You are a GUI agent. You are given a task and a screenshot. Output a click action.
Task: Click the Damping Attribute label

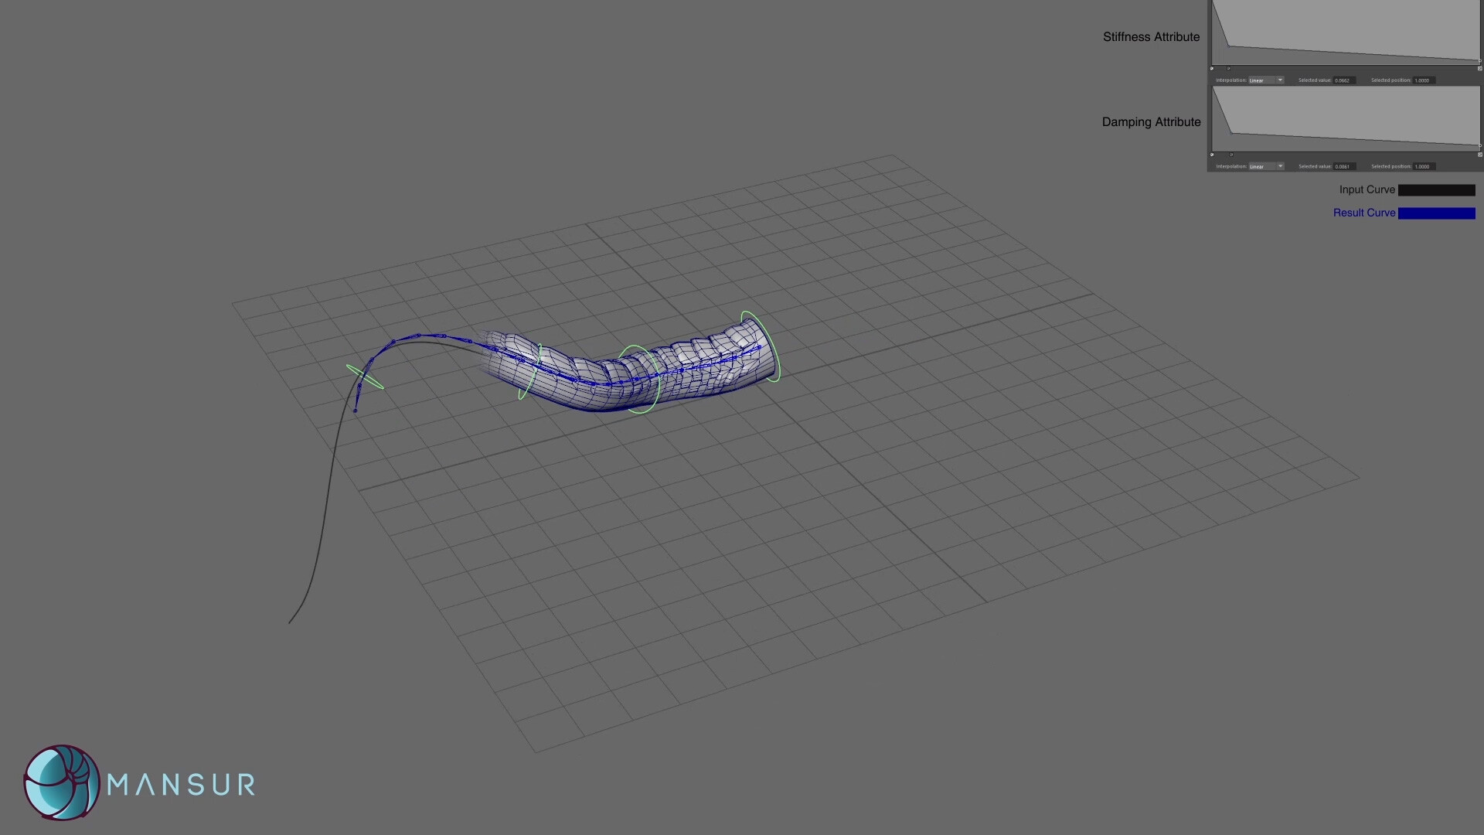pyautogui.click(x=1151, y=121)
